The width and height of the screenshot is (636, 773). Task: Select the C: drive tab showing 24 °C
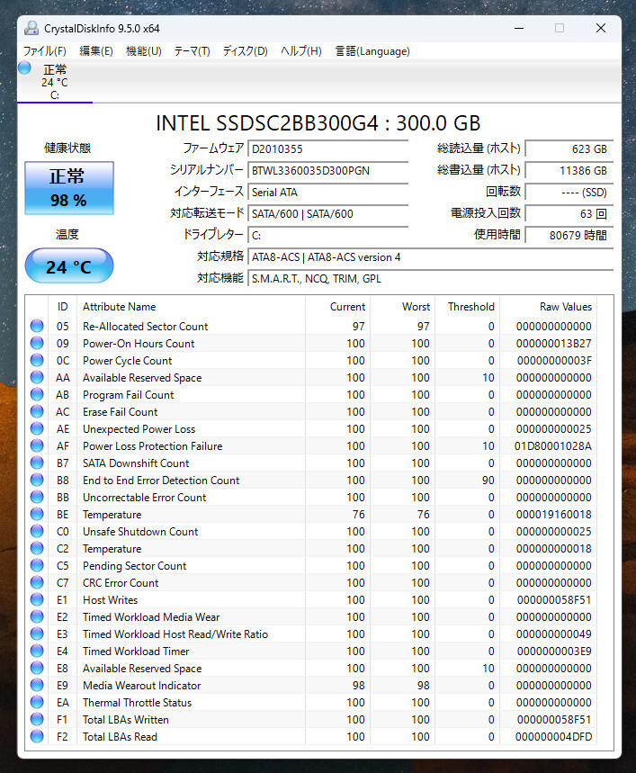(x=55, y=81)
